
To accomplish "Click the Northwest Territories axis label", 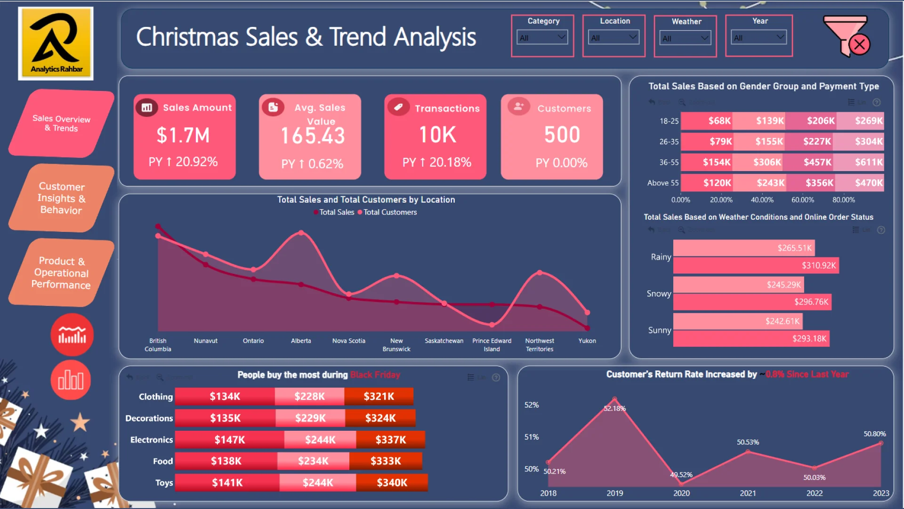I will click(540, 345).
